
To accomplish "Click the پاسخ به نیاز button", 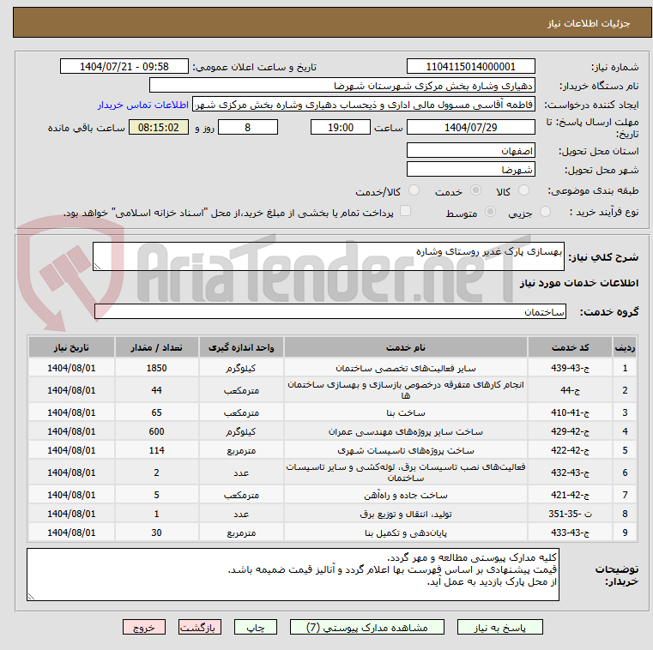I will (499, 627).
